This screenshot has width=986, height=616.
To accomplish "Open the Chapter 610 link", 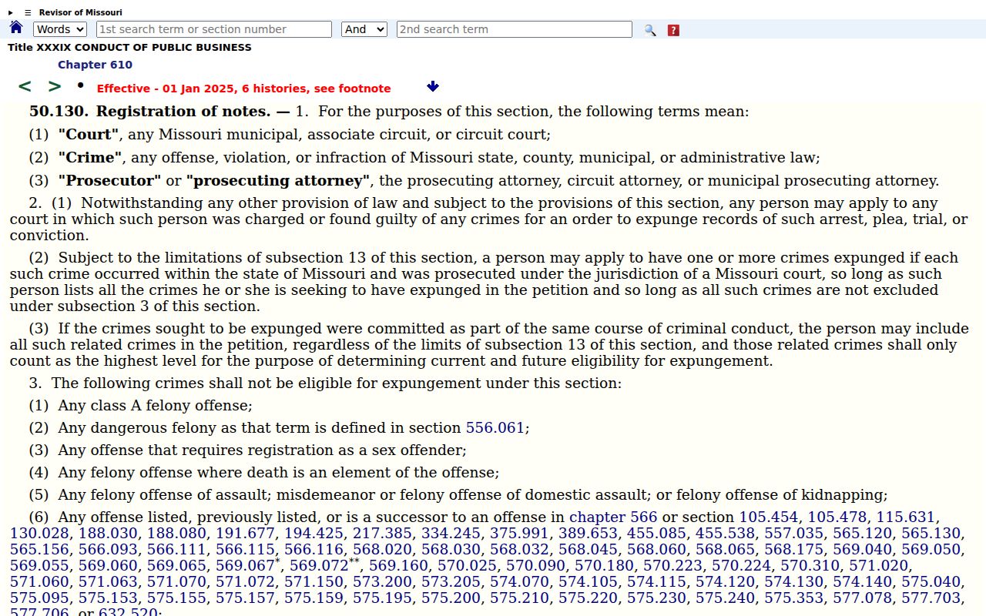I will tap(95, 65).
